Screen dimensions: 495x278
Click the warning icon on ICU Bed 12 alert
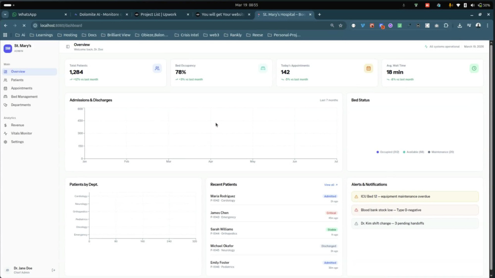pyautogui.click(x=356, y=197)
